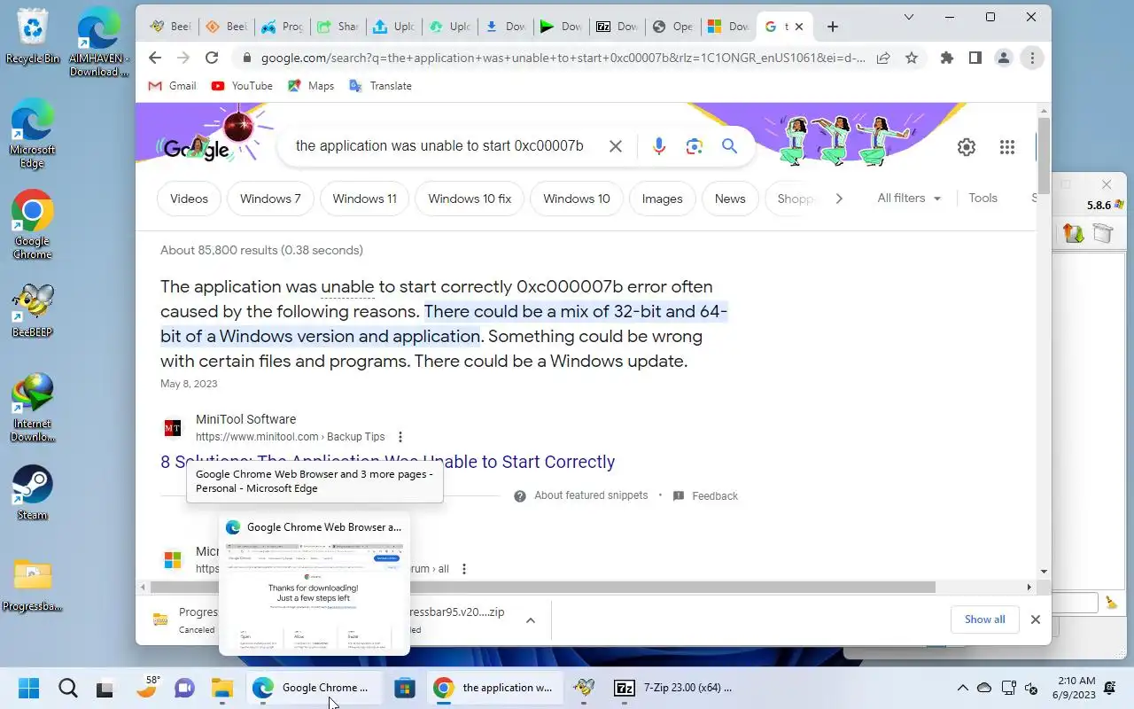
Task: Clear the Google search box text
Action: pyautogui.click(x=615, y=146)
